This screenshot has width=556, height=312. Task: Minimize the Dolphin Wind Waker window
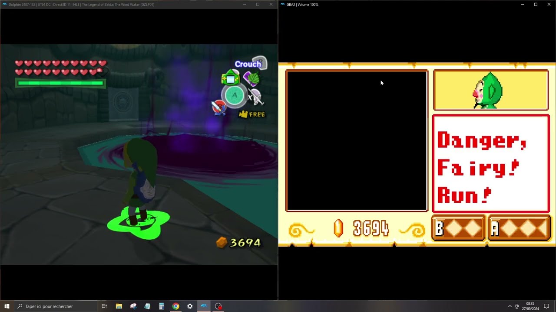pyautogui.click(x=245, y=4)
